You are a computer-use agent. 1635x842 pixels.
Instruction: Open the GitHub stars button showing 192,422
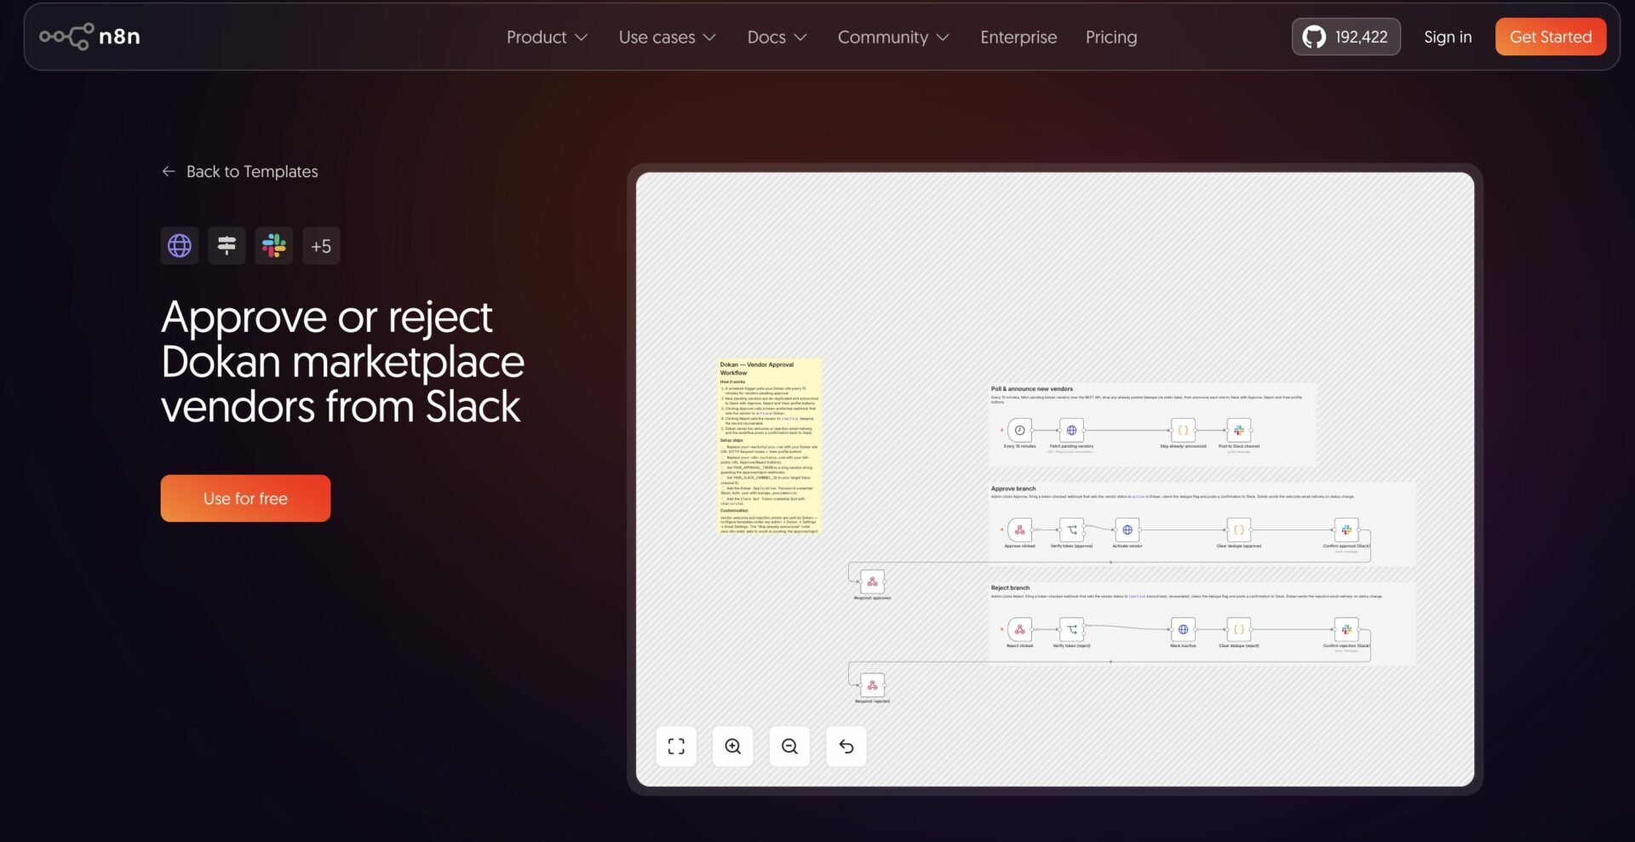pos(1345,37)
